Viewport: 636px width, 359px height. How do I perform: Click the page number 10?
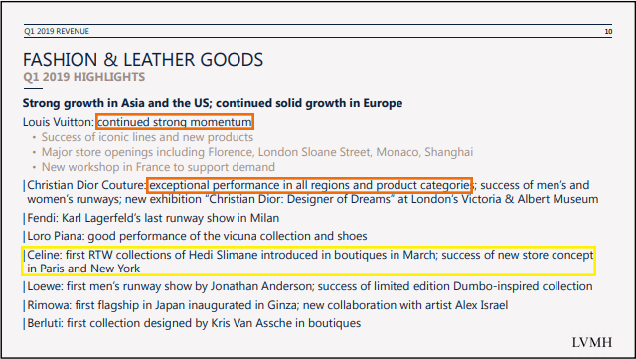pyautogui.click(x=608, y=31)
